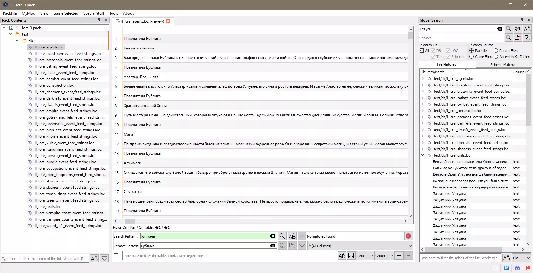Click the Discord icon in status bar
533x273 pixels.
tap(517, 268)
